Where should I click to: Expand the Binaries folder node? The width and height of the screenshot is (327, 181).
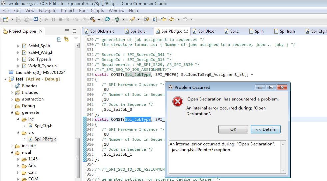point(12,86)
